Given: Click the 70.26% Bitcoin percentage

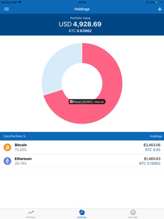Looking at the screenshot, I should [20, 150].
